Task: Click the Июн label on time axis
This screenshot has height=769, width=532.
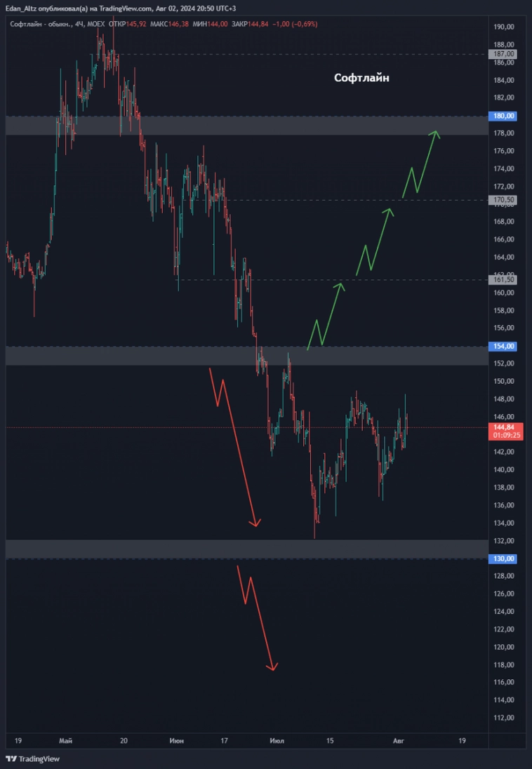Action: [176, 740]
